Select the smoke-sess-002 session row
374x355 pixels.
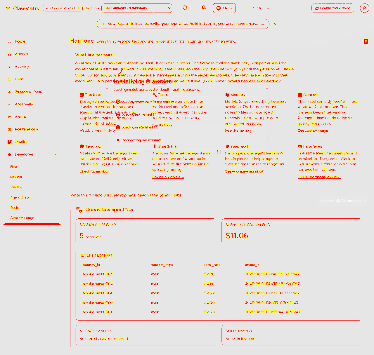point(219,284)
